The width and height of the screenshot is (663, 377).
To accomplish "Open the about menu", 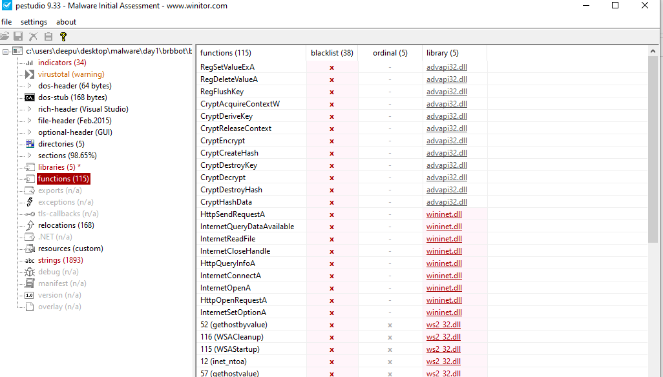I will tap(65, 21).
